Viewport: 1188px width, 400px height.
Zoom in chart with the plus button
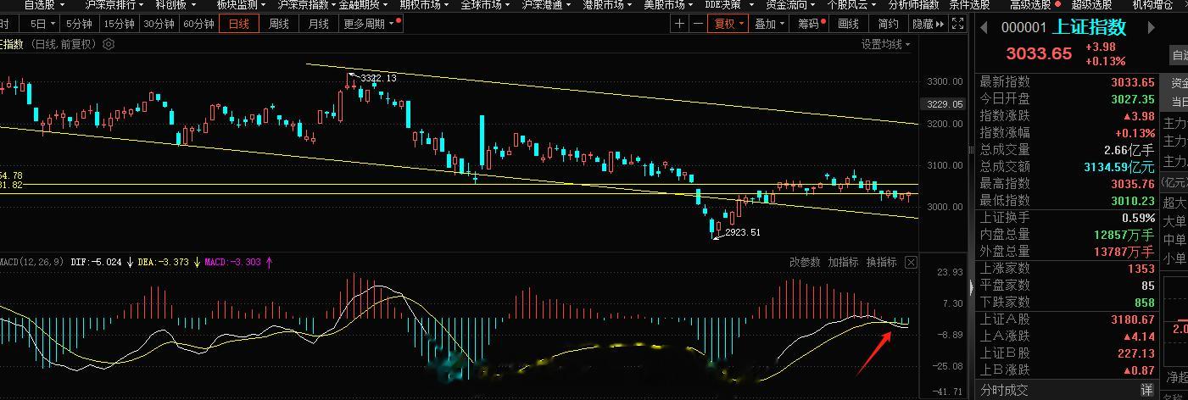tap(679, 24)
